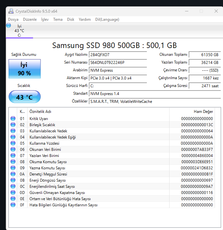Click status orb for Güvenli Olmayan Kapatma Sayısı
The image size is (223, 230).
13,192
